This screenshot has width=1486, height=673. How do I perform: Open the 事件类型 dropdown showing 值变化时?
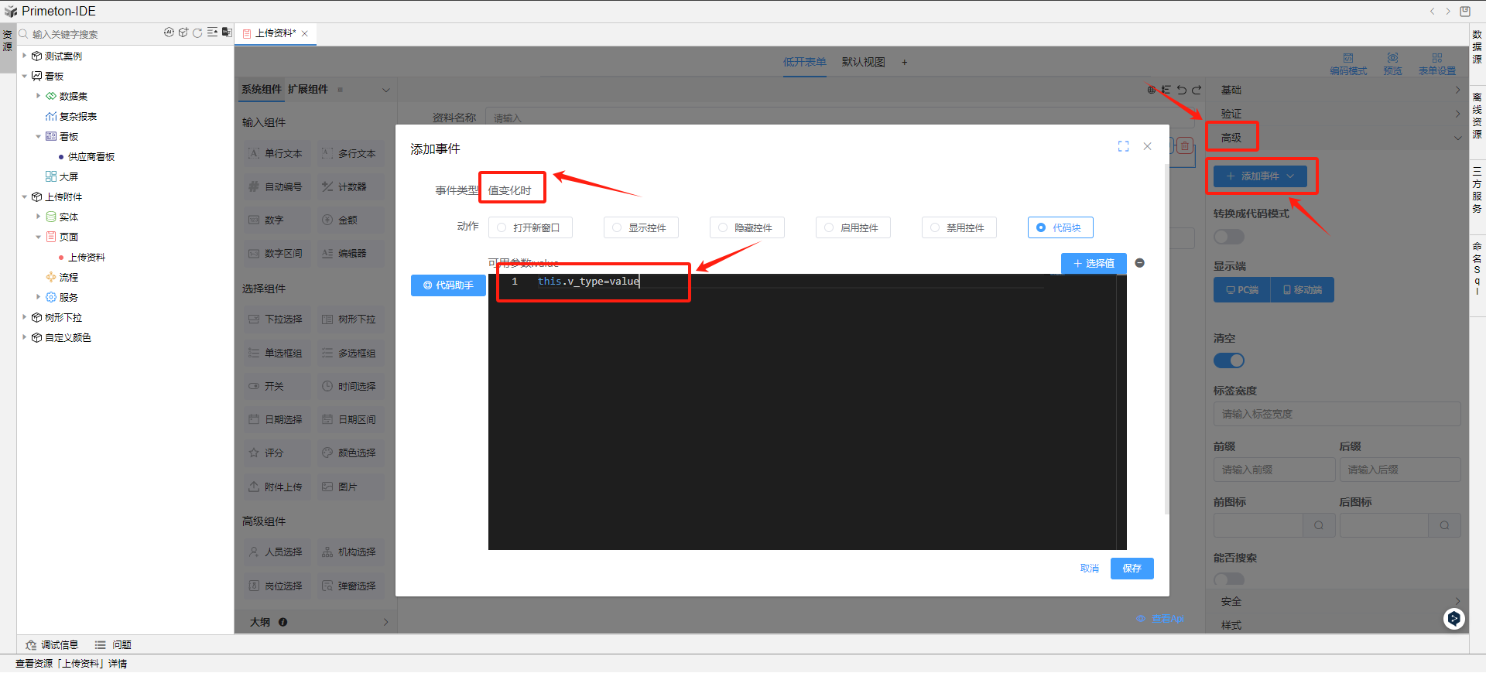(511, 190)
